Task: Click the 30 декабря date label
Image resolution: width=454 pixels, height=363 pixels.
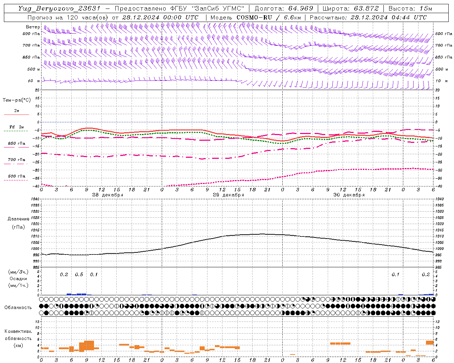Action: point(349,195)
